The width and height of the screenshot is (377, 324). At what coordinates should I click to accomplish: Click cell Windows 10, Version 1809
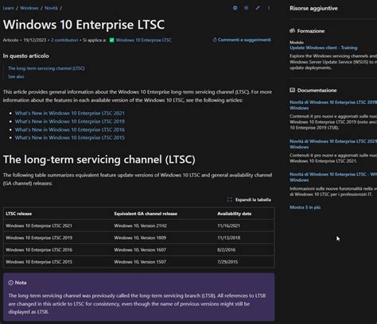(x=140, y=237)
